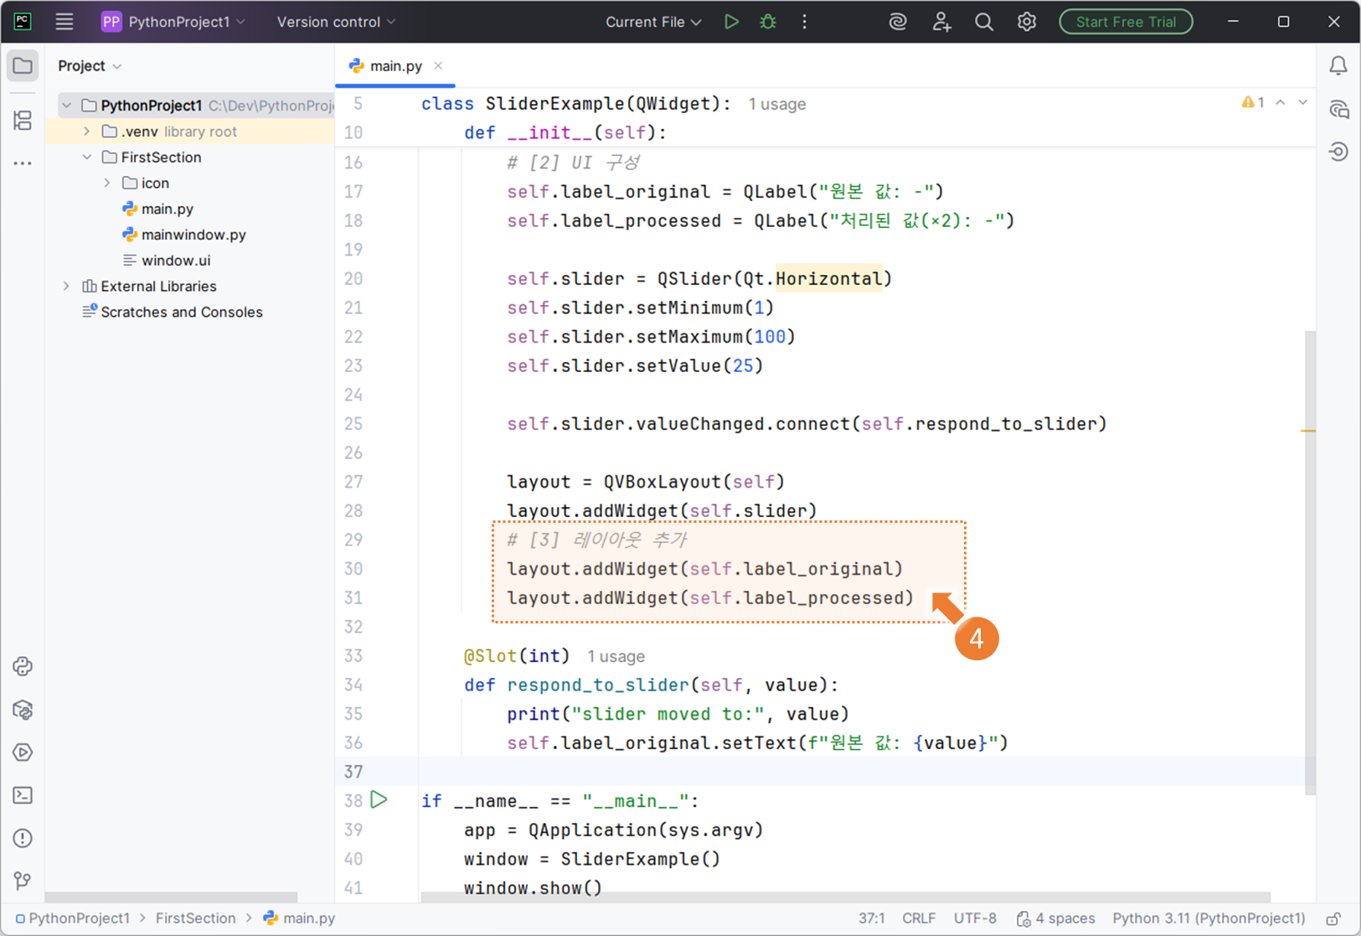Image resolution: width=1361 pixels, height=936 pixels.
Task: Open the AI Assistant swirl icon in title bar
Action: [x=898, y=22]
